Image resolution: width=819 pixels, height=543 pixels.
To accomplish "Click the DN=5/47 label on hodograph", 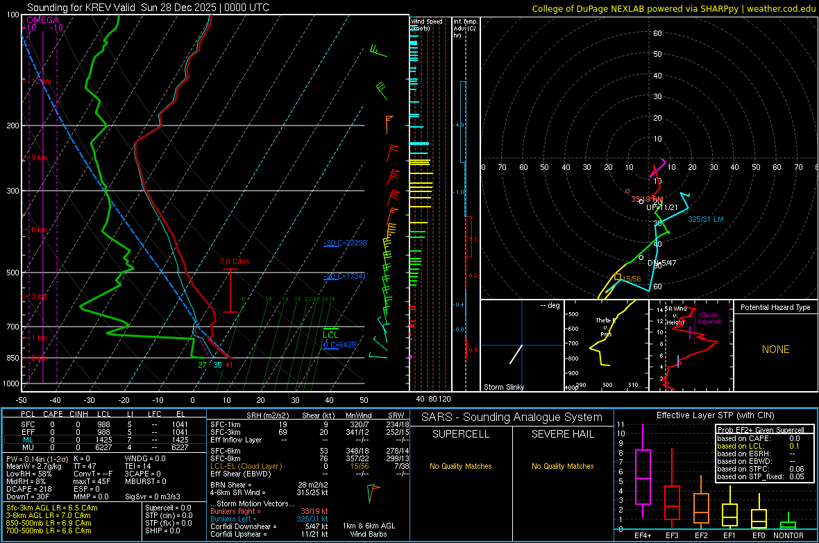I will coord(661,263).
